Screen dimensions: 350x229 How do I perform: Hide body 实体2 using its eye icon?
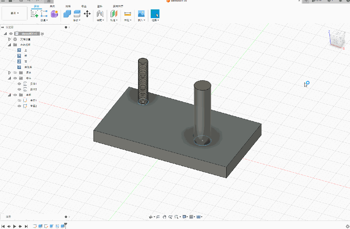tap(19, 89)
